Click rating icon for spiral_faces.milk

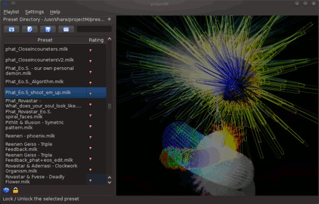(90, 116)
